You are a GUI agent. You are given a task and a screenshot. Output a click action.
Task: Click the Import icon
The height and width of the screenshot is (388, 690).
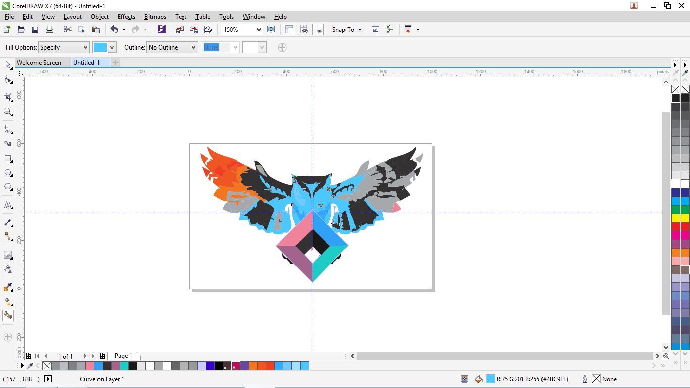(x=179, y=30)
